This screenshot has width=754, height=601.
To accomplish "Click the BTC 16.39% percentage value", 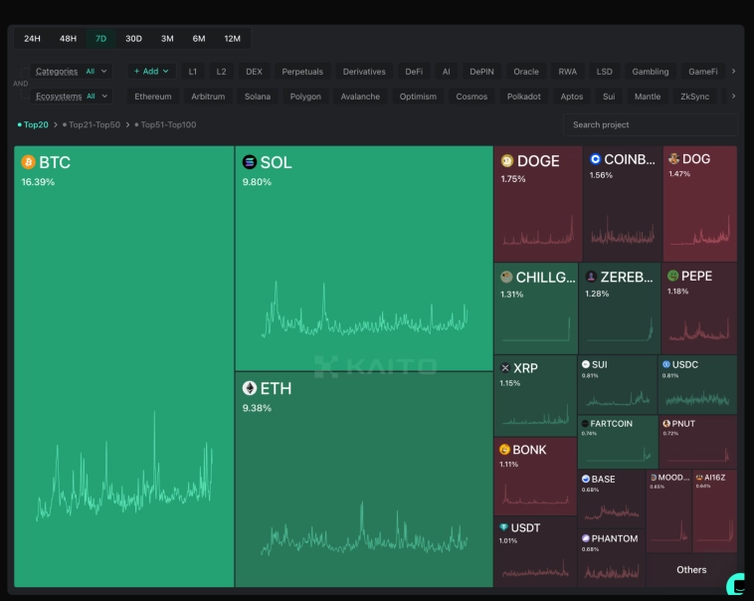I will click(38, 182).
